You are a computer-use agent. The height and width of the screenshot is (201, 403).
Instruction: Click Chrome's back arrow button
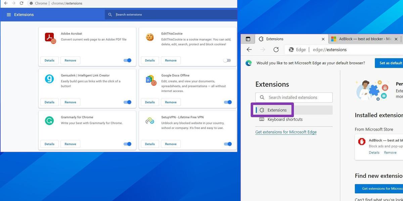point(6,3)
